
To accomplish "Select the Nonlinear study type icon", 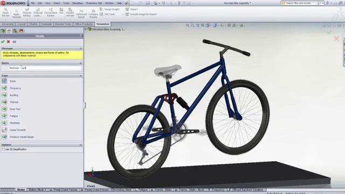I will pos(4,123).
